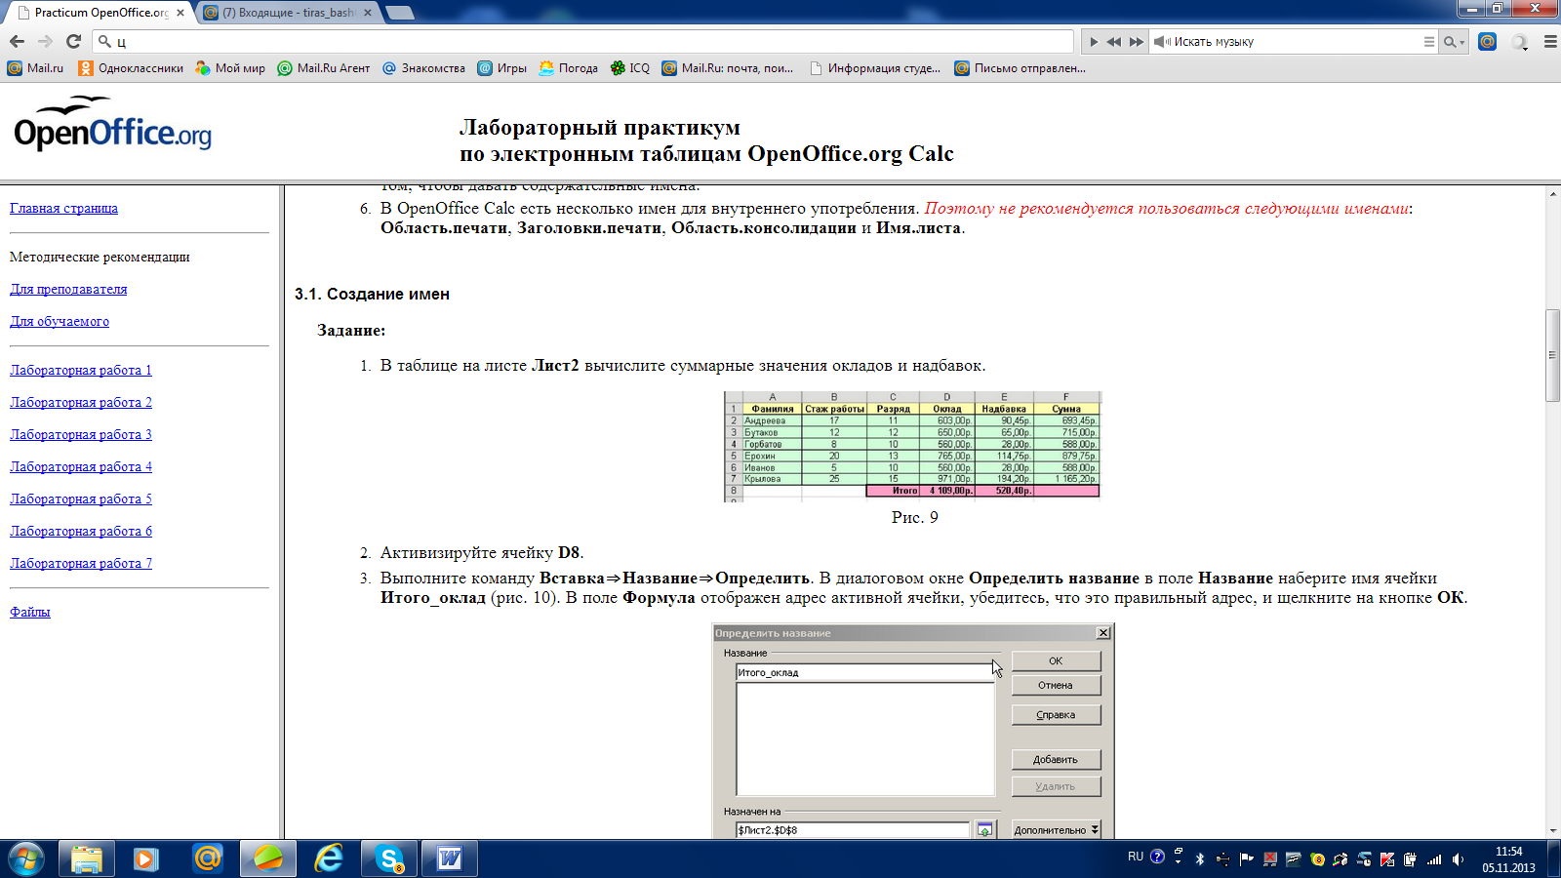The image size is (1561, 878).
Task: Open Лабораторная работа 7 link
Action: (x=81, y=563)
